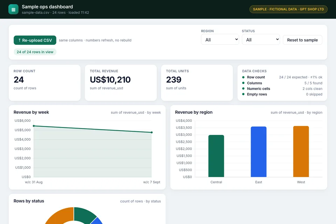This screenshot has width=336, height=224.
Task: Click the sample-data.csv file info text
Action: [x=55, y=13]
